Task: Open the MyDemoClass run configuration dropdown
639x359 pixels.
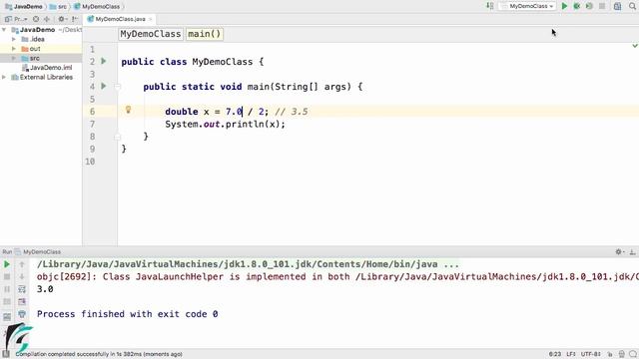Action: (x=528, y=6)
